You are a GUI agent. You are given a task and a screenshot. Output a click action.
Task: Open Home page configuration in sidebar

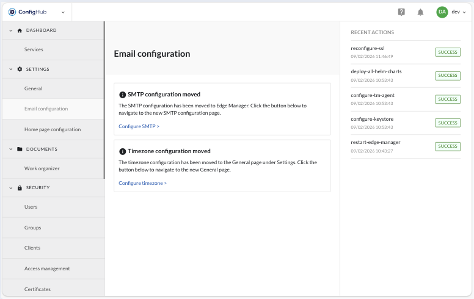pyautogui.click(x=52, y=129)
